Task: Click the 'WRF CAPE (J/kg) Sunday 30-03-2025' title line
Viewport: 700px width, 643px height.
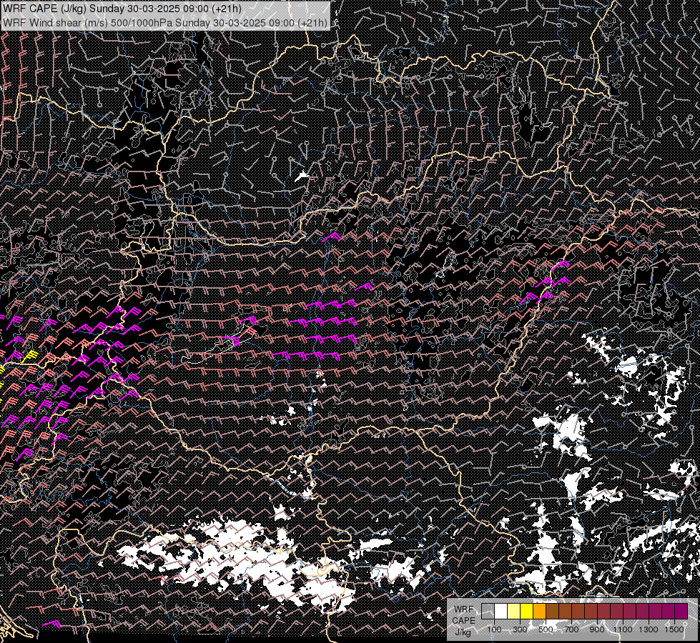Action: [122, 8]
